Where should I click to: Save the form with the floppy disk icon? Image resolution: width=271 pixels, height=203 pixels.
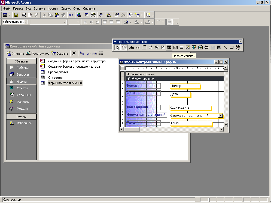click(x=16, y=15)
